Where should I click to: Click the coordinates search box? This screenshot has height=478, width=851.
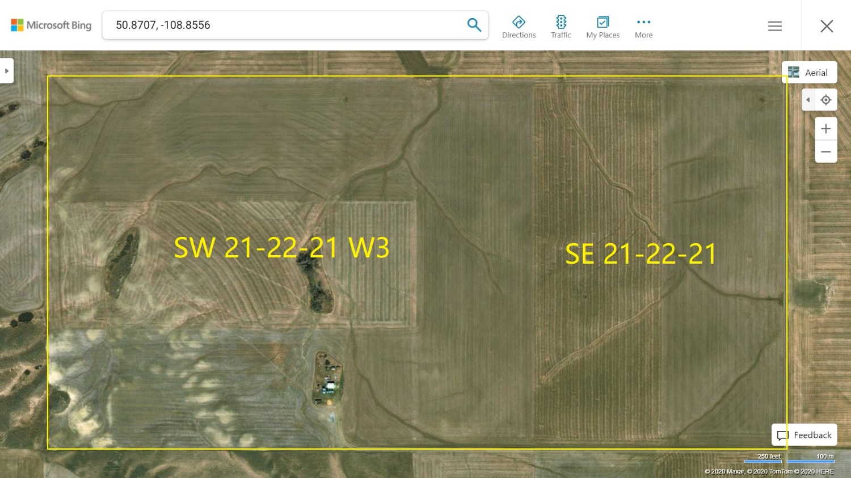coord(284,25)
